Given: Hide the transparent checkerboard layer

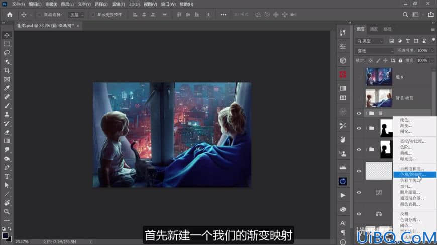Looking at the screenshot, I should [359, 171].
